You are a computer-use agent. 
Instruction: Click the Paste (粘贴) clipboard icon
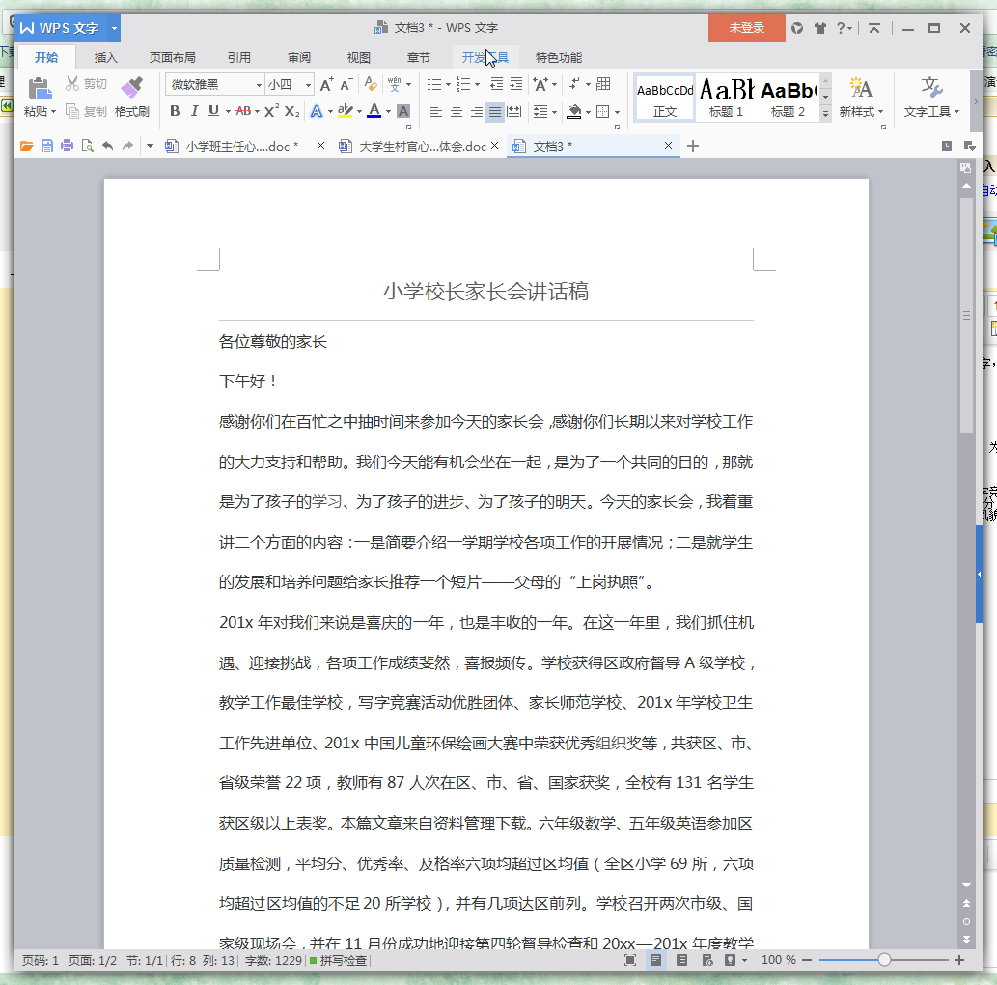(40, 88)
